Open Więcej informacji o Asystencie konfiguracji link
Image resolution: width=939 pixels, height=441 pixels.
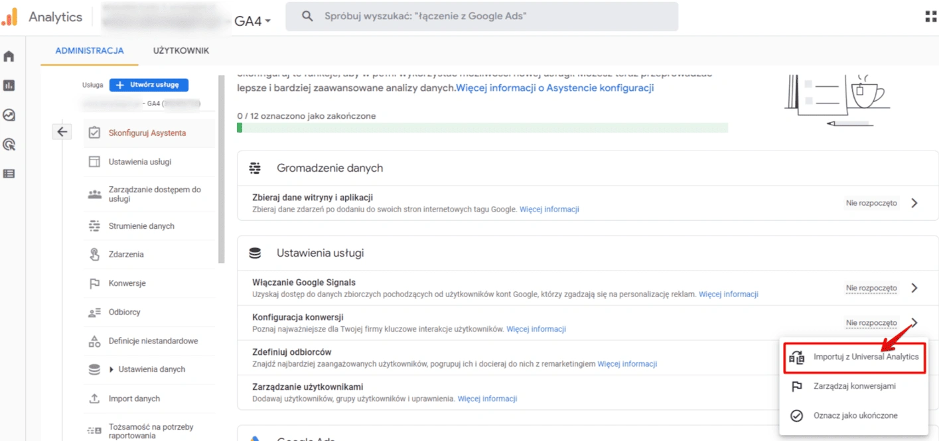point(555,88)
